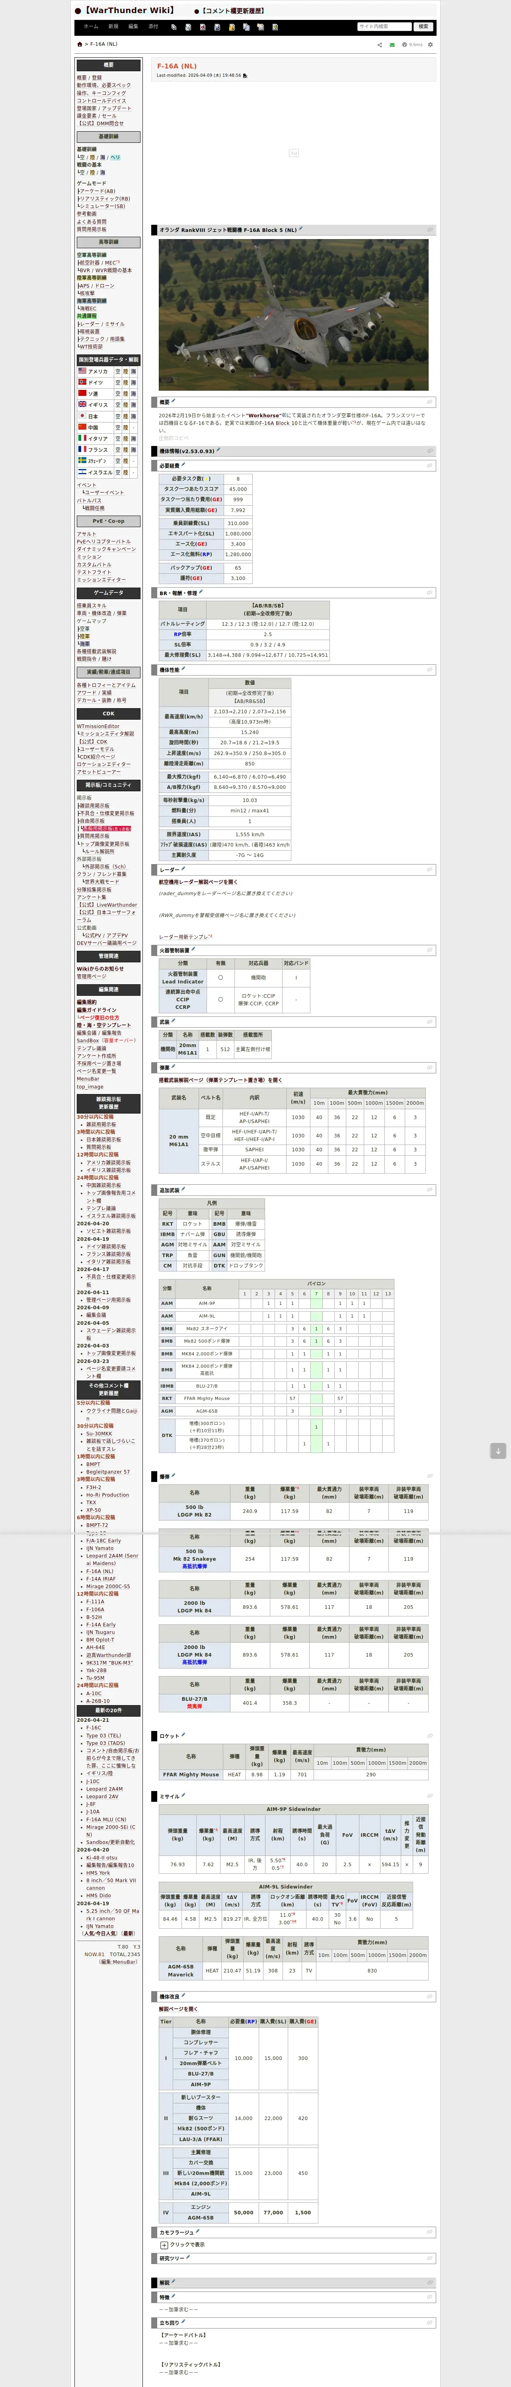Click the Israeli flag next to イスラエル

pos(82,472)
